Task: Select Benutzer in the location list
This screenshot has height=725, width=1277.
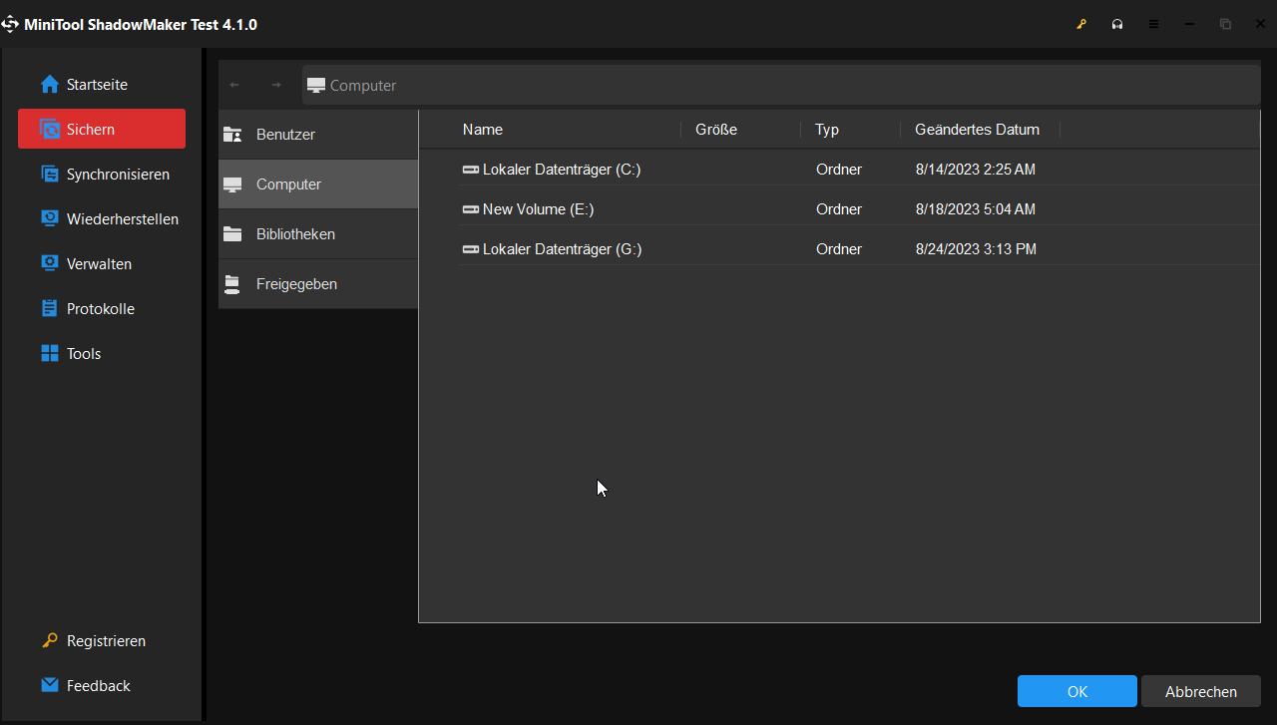Action: (318, 135)
